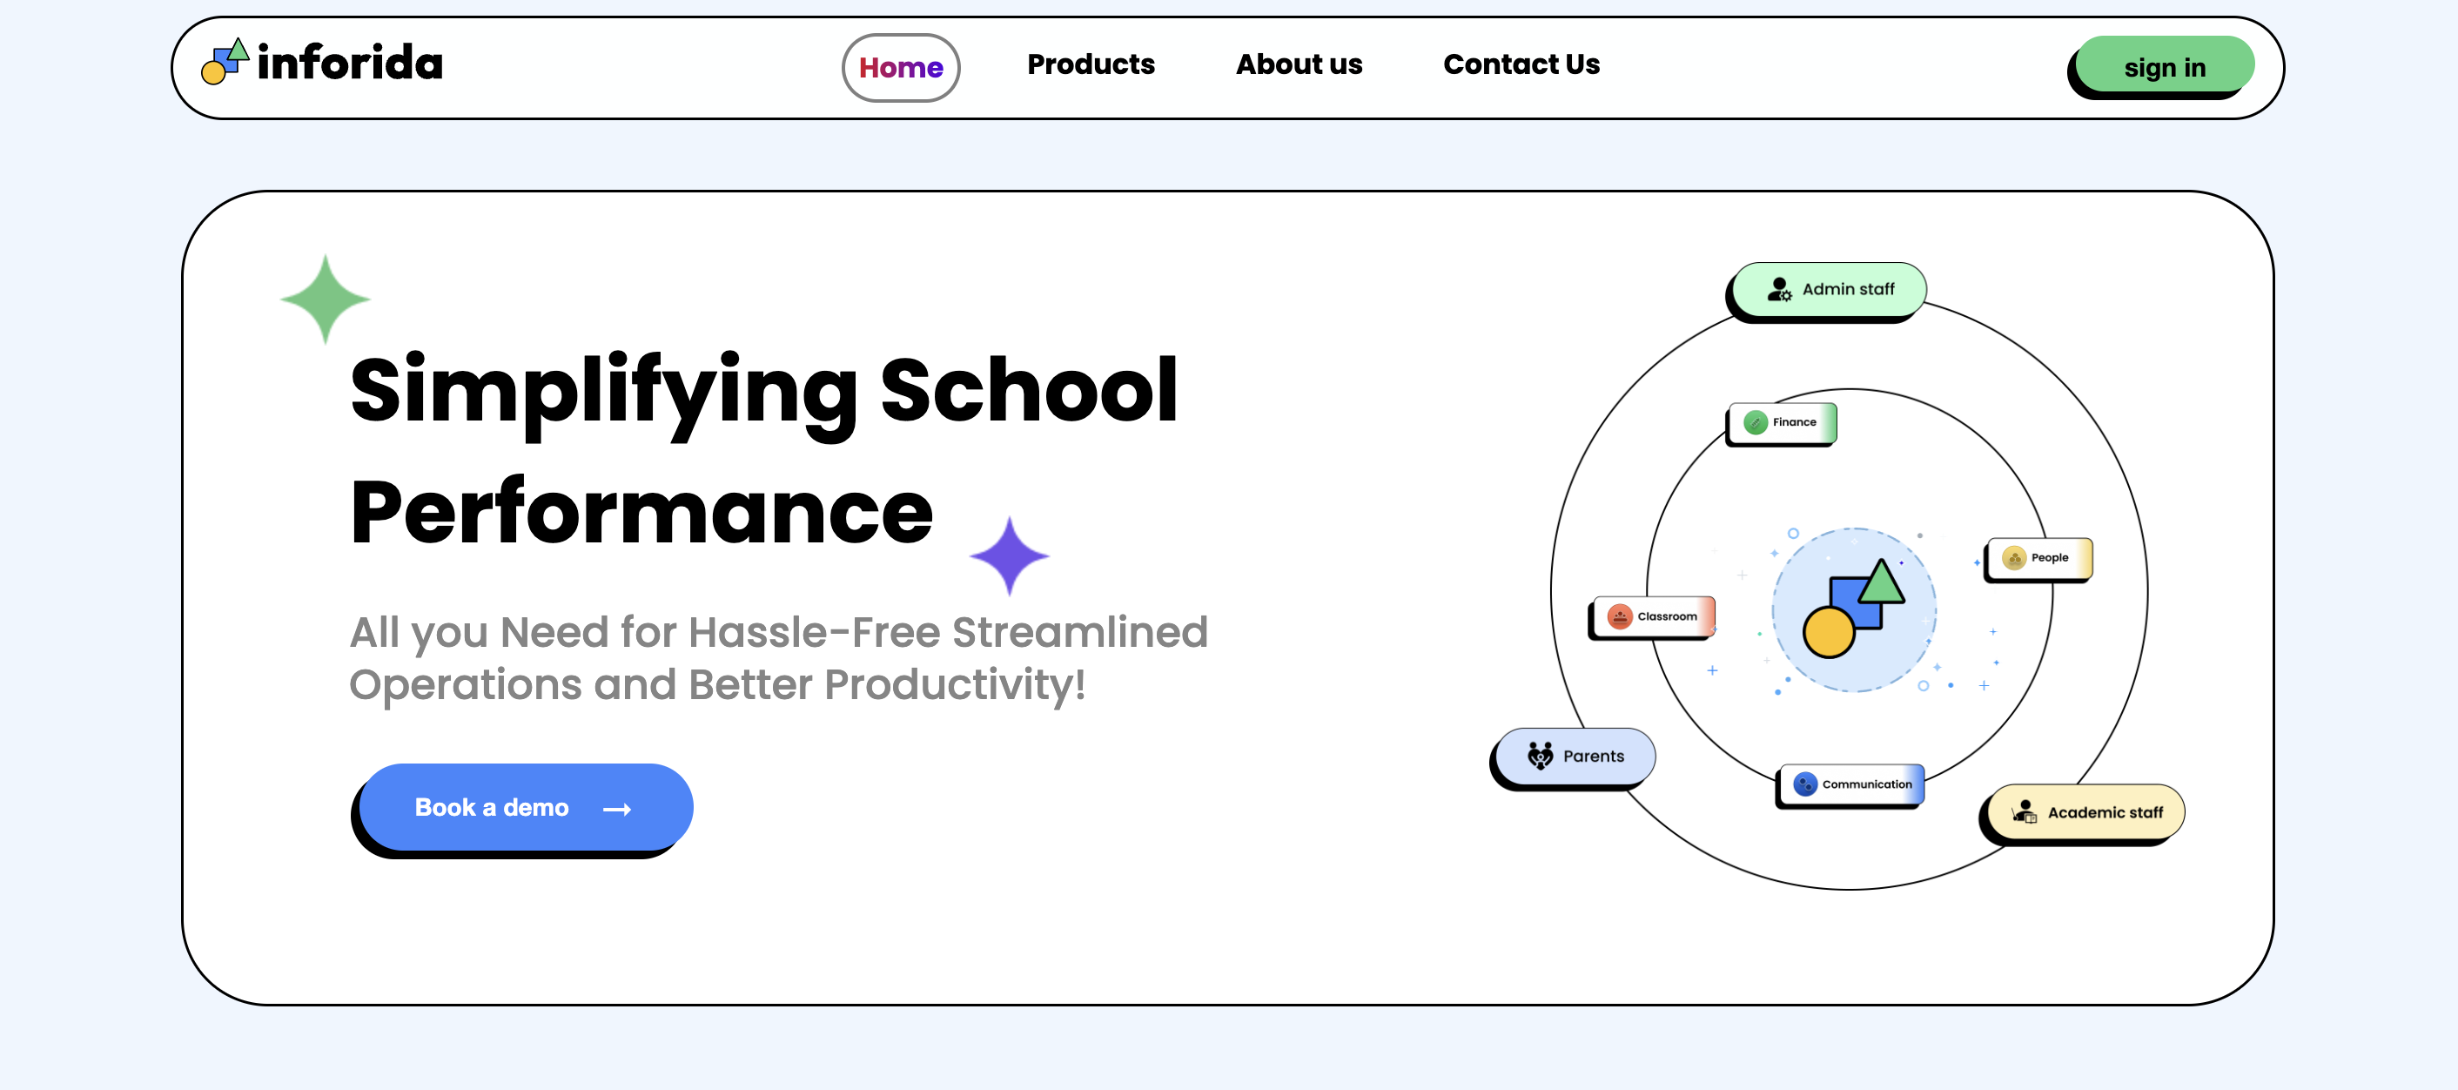Click the purple four-point star decoration
Viewport: 2458px width, 1090px height.
click(x=1010, y=555)
